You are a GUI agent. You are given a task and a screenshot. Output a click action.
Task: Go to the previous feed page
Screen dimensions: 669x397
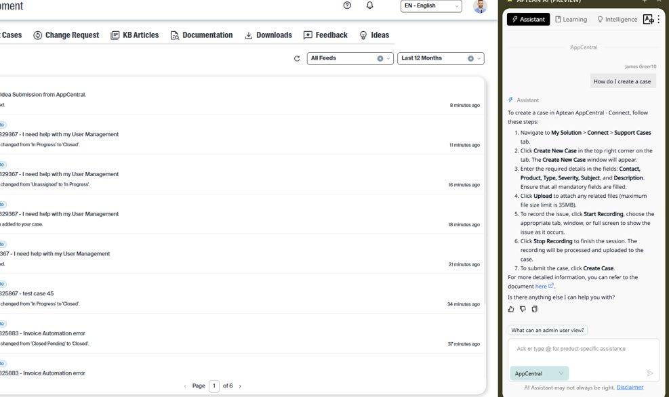tap(185, 386)
